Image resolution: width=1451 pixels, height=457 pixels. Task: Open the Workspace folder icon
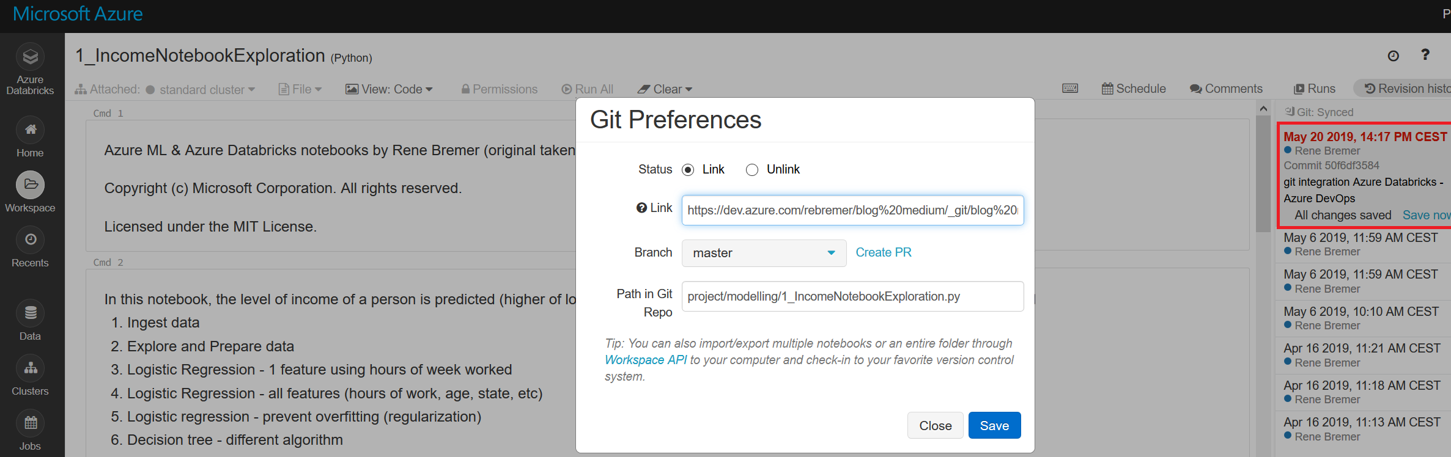30,185
